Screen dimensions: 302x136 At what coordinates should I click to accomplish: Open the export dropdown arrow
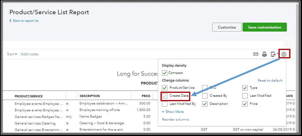(x=278, y=54)
